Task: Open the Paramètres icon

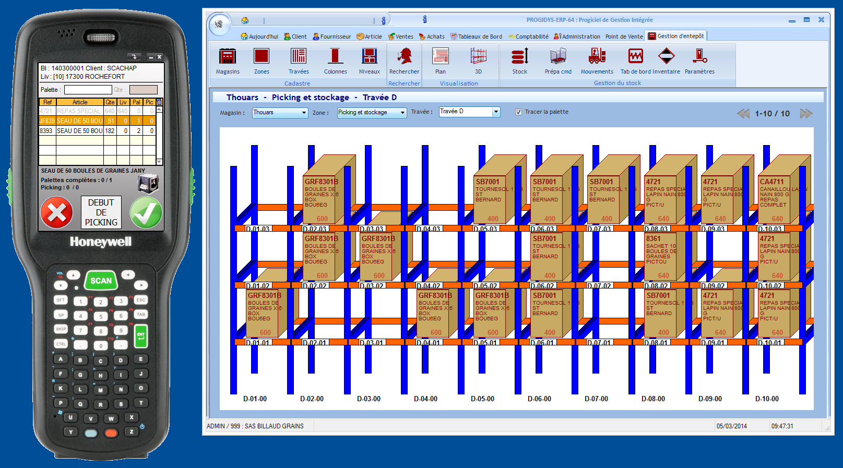Action: coord(699,56)
